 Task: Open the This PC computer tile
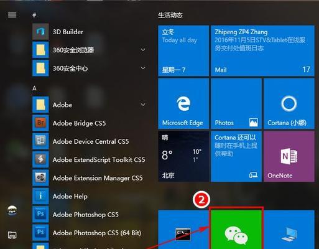click(289, 230)
